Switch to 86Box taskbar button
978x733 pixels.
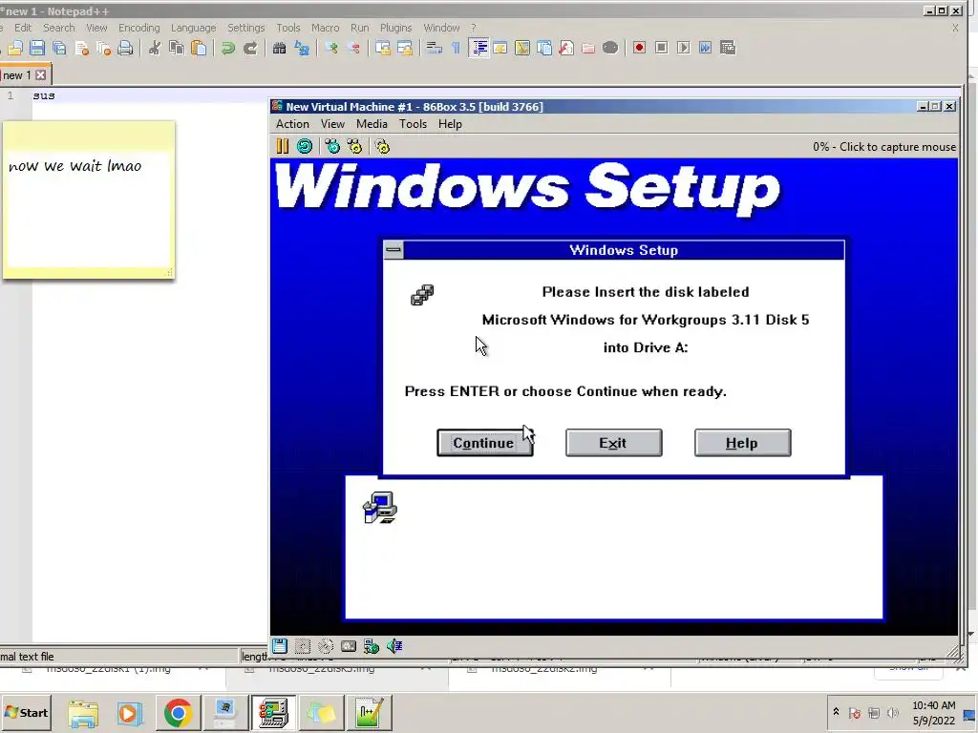273,713
